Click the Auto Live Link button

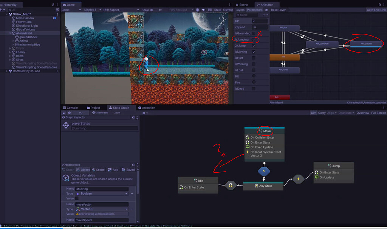point(376,10)
